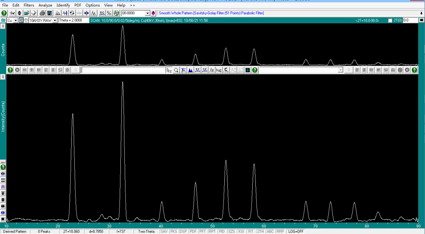Expand the 00-0000 PDF number dropdown
Screen dimensions: 425x234
coord(148,13)
